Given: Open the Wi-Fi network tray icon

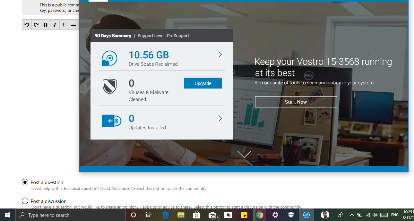Looking at the screenshot, I should click(x=368, y=215).
